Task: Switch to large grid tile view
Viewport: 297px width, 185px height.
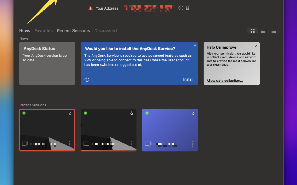Action: 252,31
